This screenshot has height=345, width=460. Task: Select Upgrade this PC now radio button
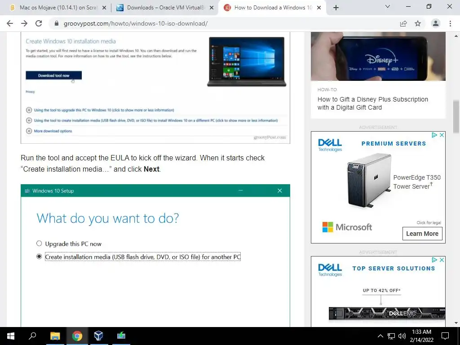(x=39, y=243)
